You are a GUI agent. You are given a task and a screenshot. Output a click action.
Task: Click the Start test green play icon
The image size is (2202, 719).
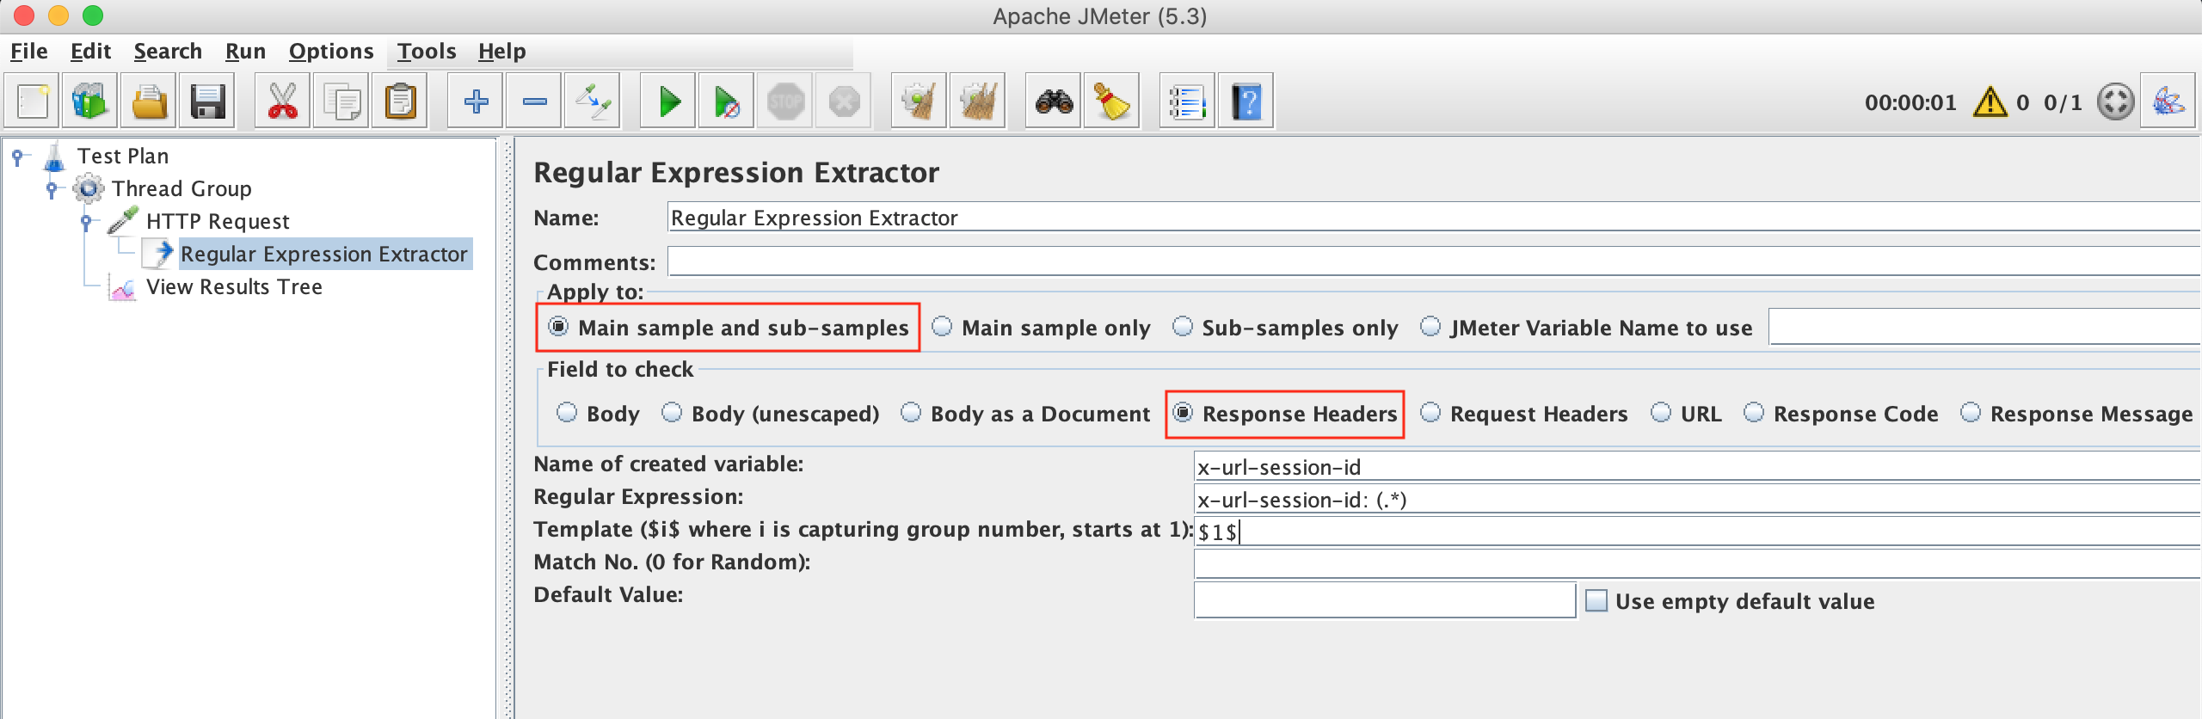click(668, 102)
